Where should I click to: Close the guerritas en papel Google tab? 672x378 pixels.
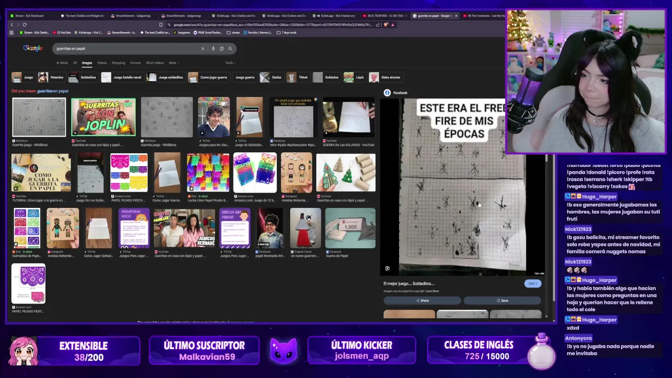[x=456, y=16]
